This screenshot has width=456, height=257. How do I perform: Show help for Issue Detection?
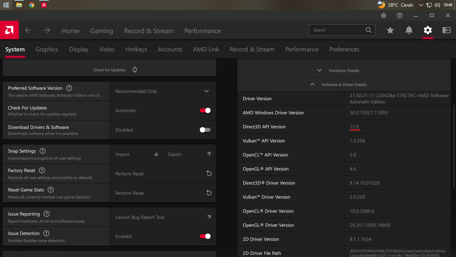46,233
